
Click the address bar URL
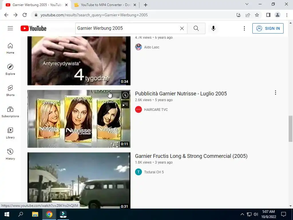point(94,15)
